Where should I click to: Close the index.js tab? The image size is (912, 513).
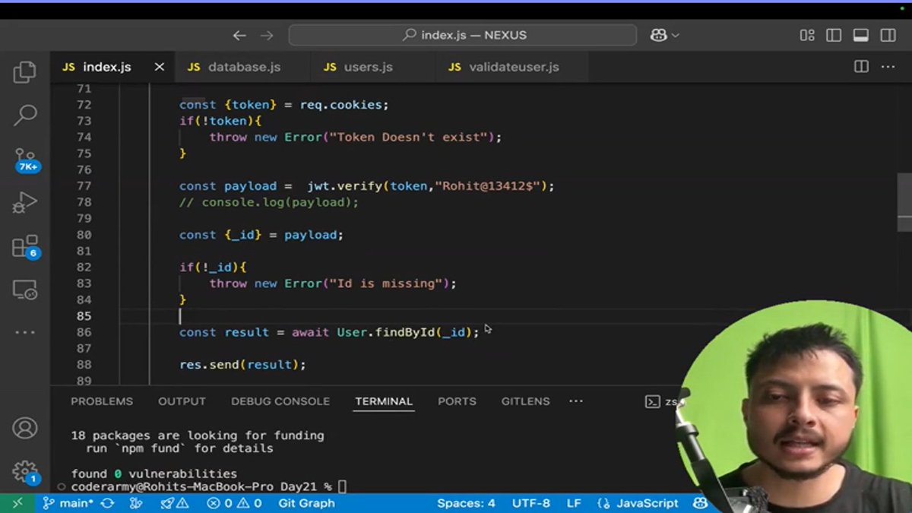click(x=160, y=67)
